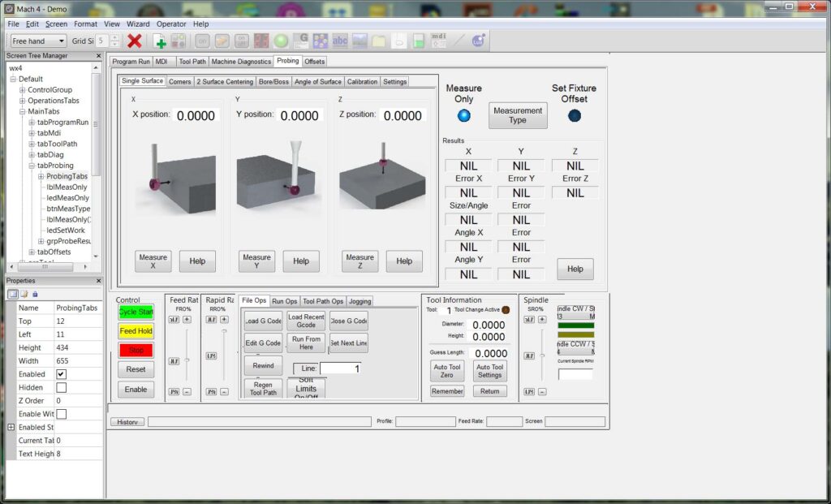831x504 pixels.
Task: Toggle the Enabled property checkbox
Action: (x=62, y=374)
